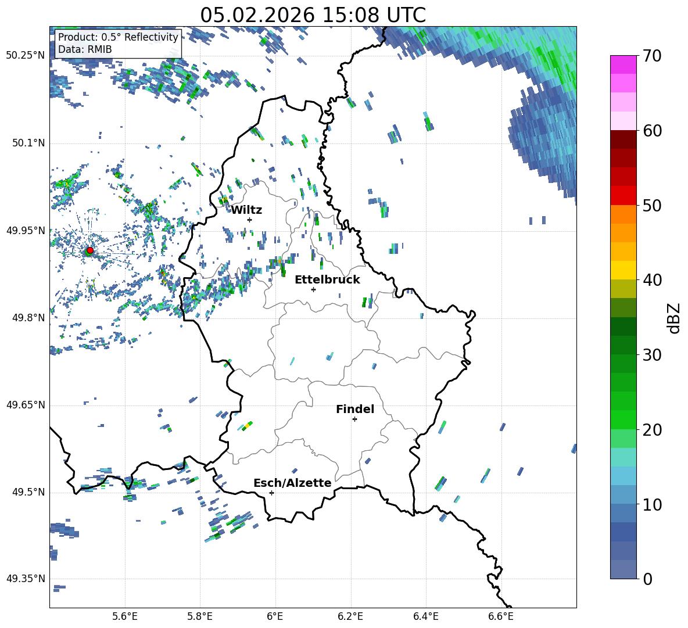Click the 05.02.2026 15:08 UTC title
The image size is (688, 628).
pos(313,15)
